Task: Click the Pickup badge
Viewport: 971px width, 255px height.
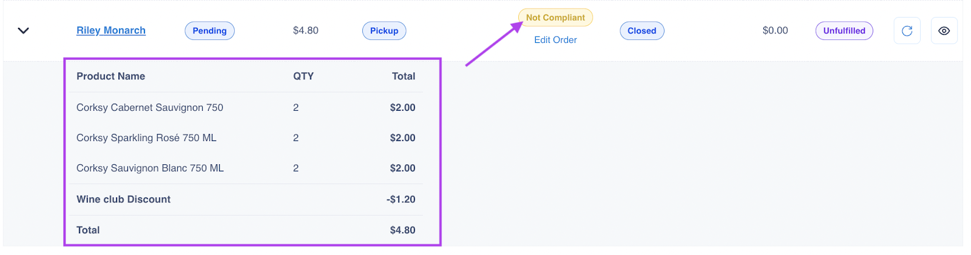Action: (x=384, y=31)
